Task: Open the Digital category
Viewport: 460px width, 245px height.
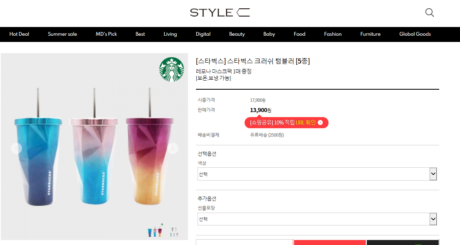Action: (203, 34)
